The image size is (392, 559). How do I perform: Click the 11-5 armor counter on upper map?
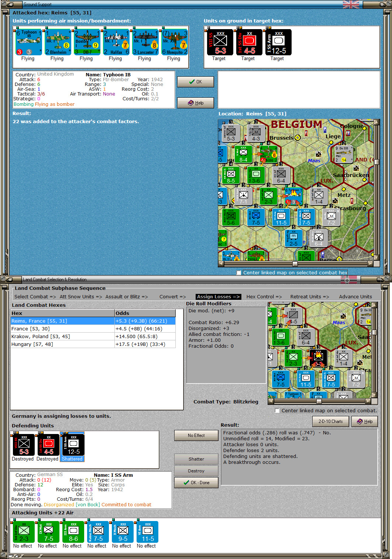click(x=281, y=218)
